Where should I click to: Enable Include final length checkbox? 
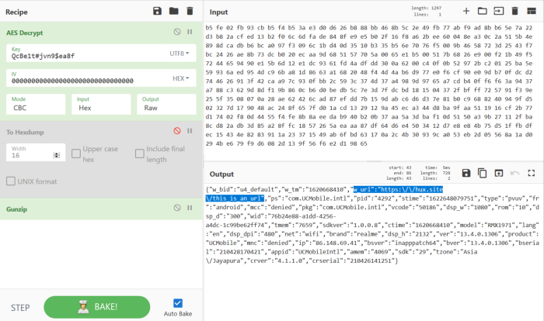click(139, 154)
